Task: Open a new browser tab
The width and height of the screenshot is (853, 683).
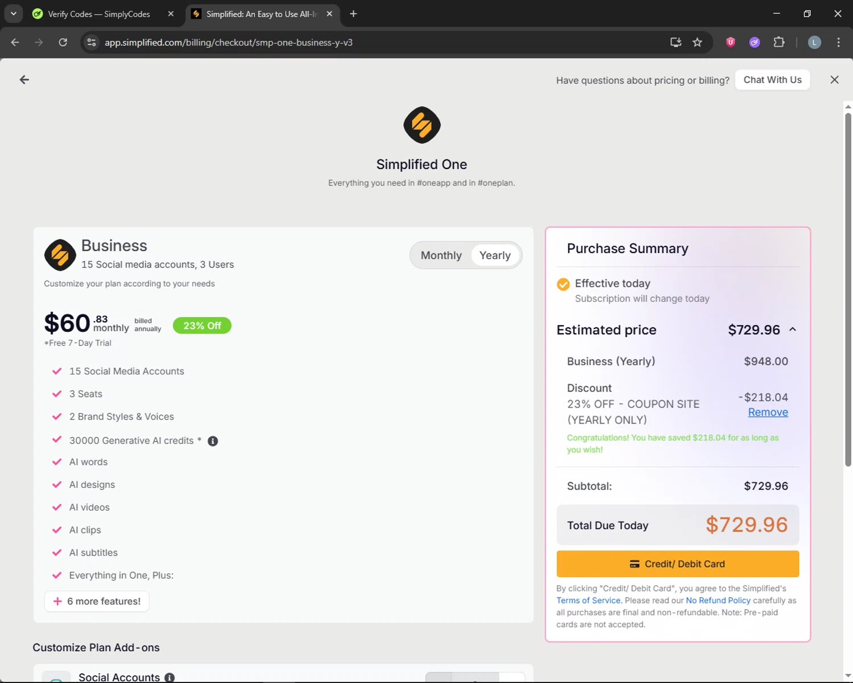Action: click(x=353, y=14)
